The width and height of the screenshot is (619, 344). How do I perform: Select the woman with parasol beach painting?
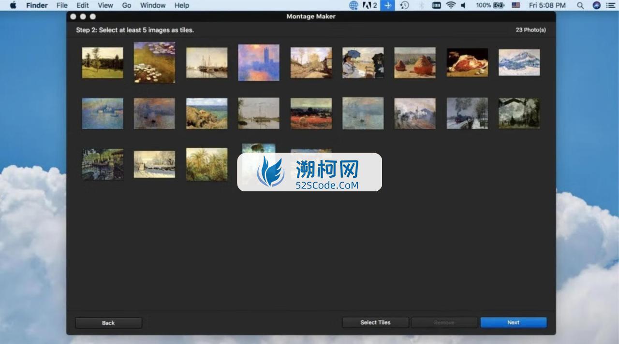coord(363,63)
